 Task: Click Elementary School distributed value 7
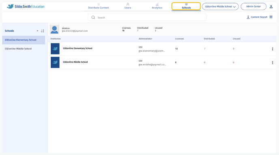point(205,49)
